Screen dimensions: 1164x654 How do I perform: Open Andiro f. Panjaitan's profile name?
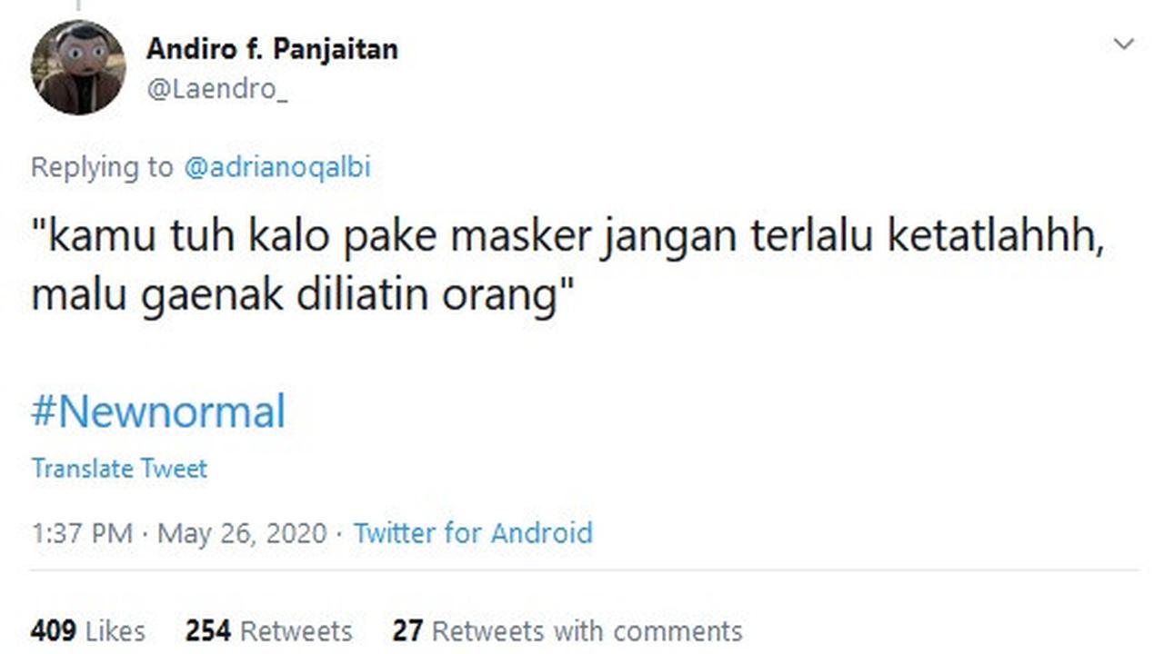(x=272, y=48)
